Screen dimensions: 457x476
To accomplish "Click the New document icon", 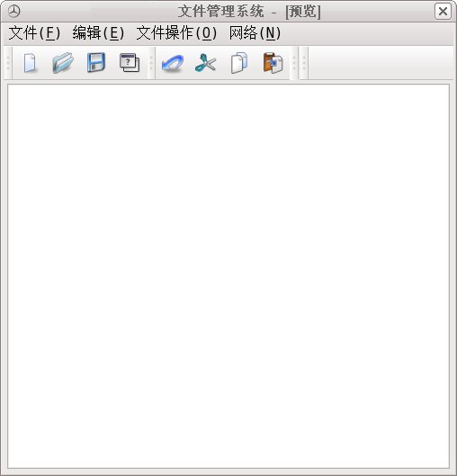I will (x=30, y=63).
